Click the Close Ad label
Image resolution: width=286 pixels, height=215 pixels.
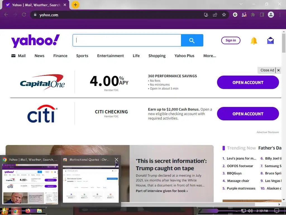pyautogui.click(x=267, y=70)
